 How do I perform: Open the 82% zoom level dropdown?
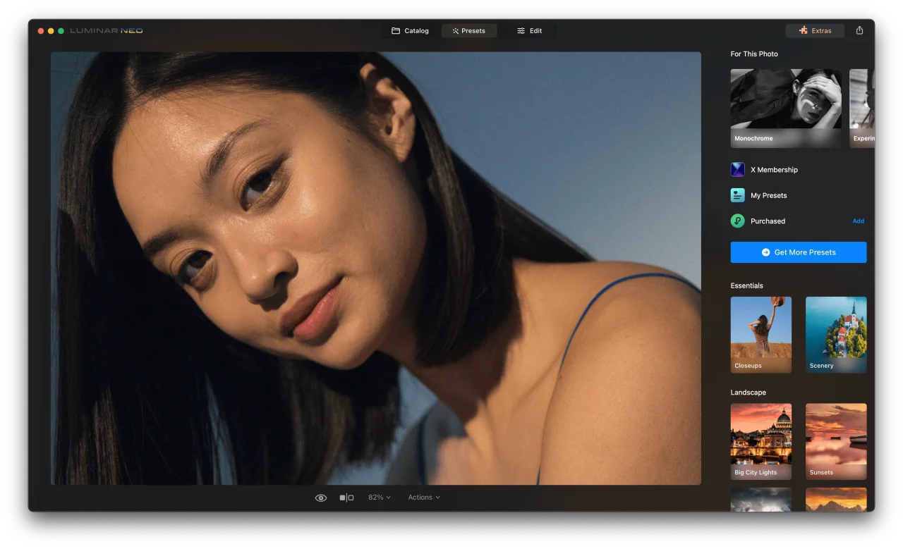379,498
